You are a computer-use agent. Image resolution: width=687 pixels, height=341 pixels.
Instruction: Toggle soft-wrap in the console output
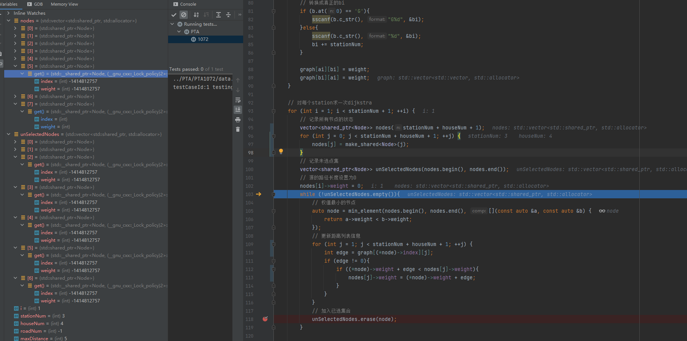[238, 100]
